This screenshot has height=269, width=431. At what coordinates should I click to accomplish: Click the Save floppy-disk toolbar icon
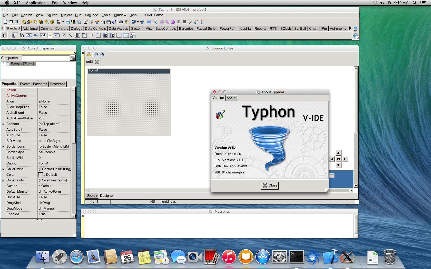67,22
